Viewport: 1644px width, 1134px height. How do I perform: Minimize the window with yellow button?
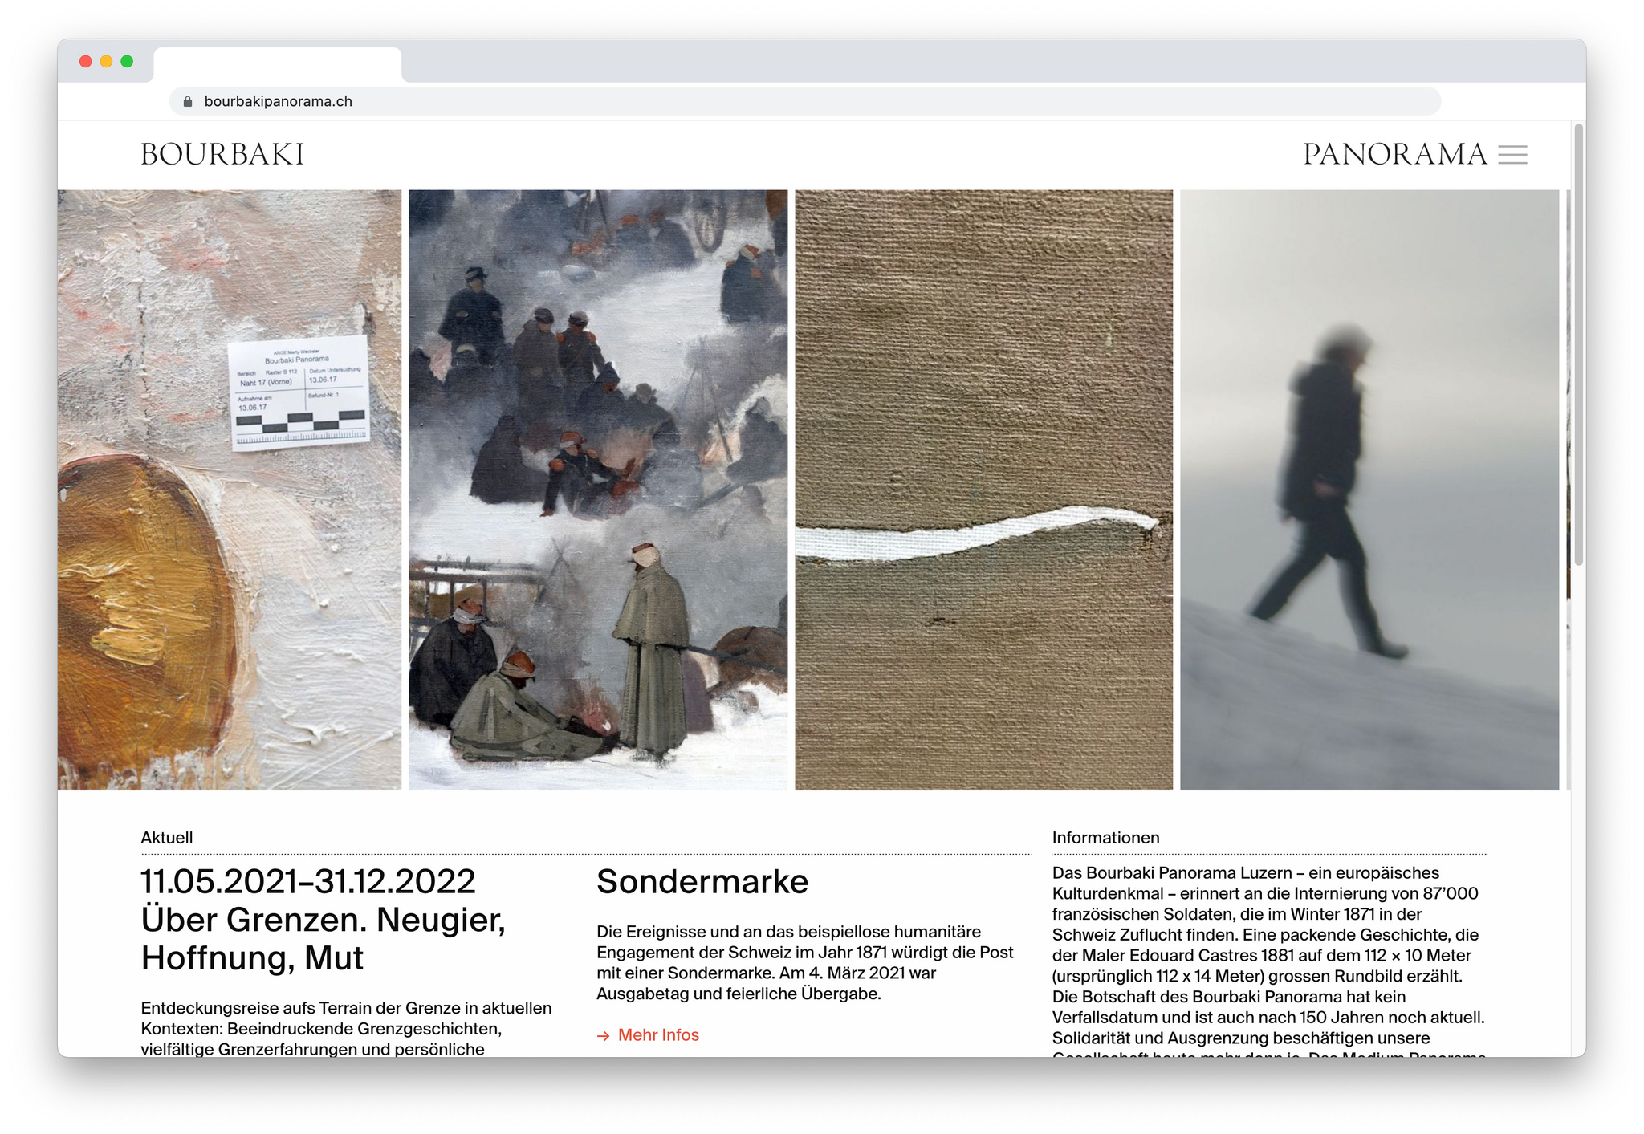(106, 62)
